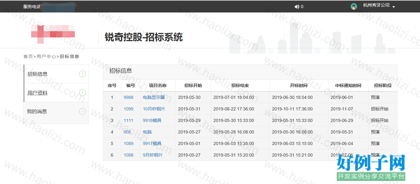Click the arrow icon beside 用户资料
Screen dimensions: 420x184
[82, 93]
